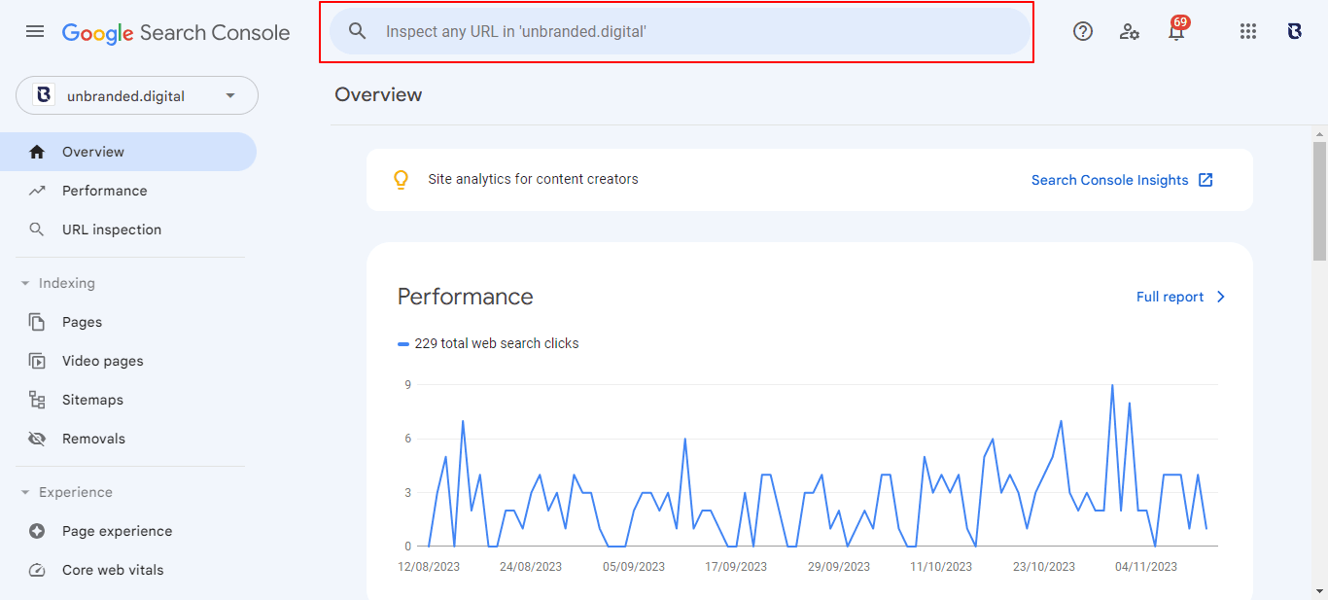Click the Overview page title
Viewport: 1328px width, 600px height.
point(378,94)
